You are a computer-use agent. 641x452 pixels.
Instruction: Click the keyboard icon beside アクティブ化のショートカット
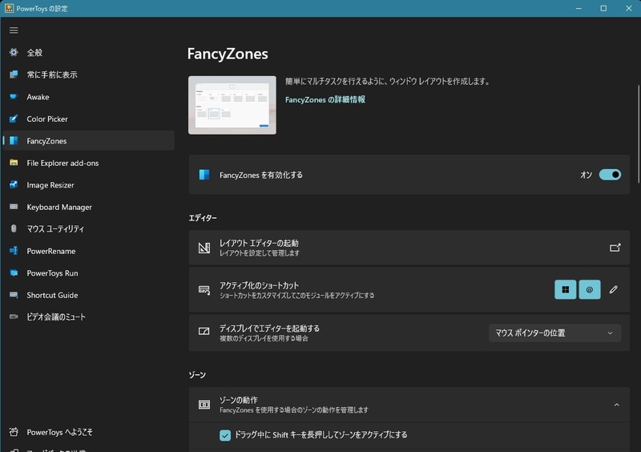tap(204, 290)
